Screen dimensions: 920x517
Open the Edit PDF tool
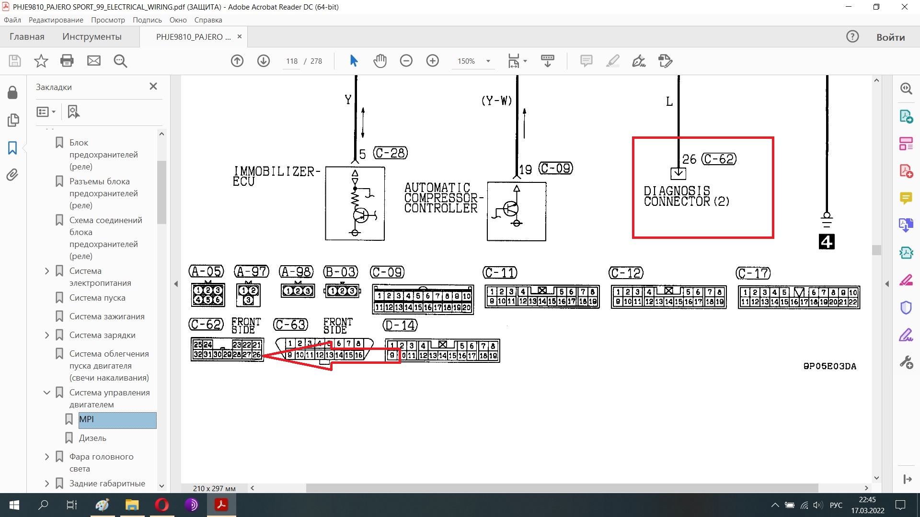[x=906, y=144]
